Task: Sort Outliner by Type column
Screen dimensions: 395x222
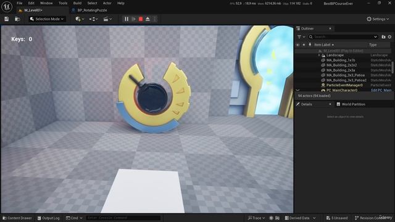Action: tap(373, 45)
